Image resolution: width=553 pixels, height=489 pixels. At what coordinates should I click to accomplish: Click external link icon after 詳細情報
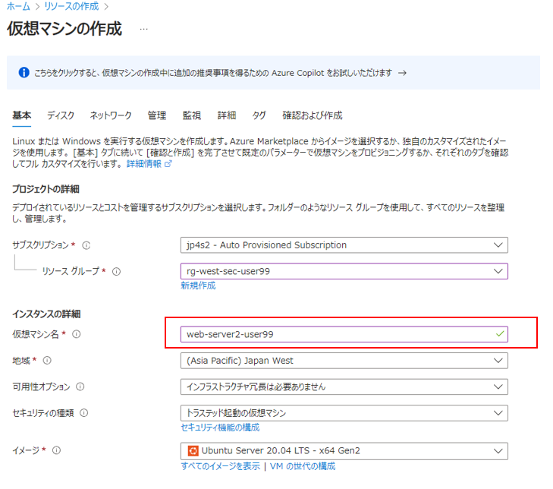pyautogui.click(x=168, y=164)
